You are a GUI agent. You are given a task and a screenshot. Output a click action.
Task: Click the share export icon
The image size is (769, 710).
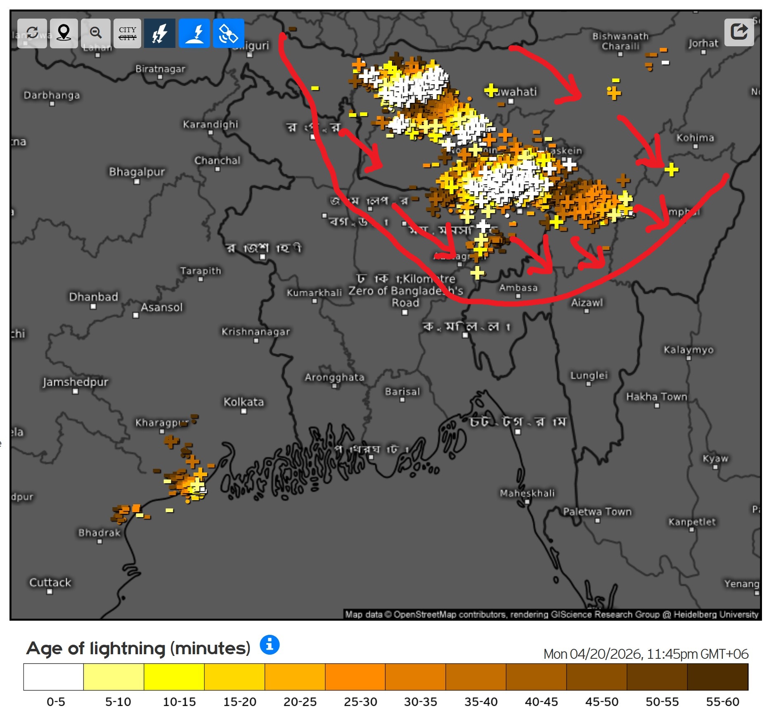tap(738, 32)
